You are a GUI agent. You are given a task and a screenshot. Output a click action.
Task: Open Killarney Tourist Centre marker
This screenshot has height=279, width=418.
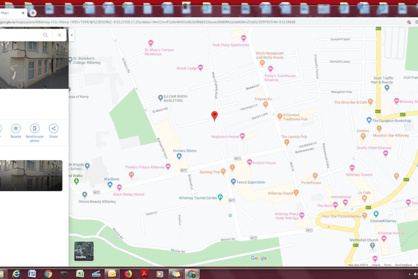click(220, 197)
